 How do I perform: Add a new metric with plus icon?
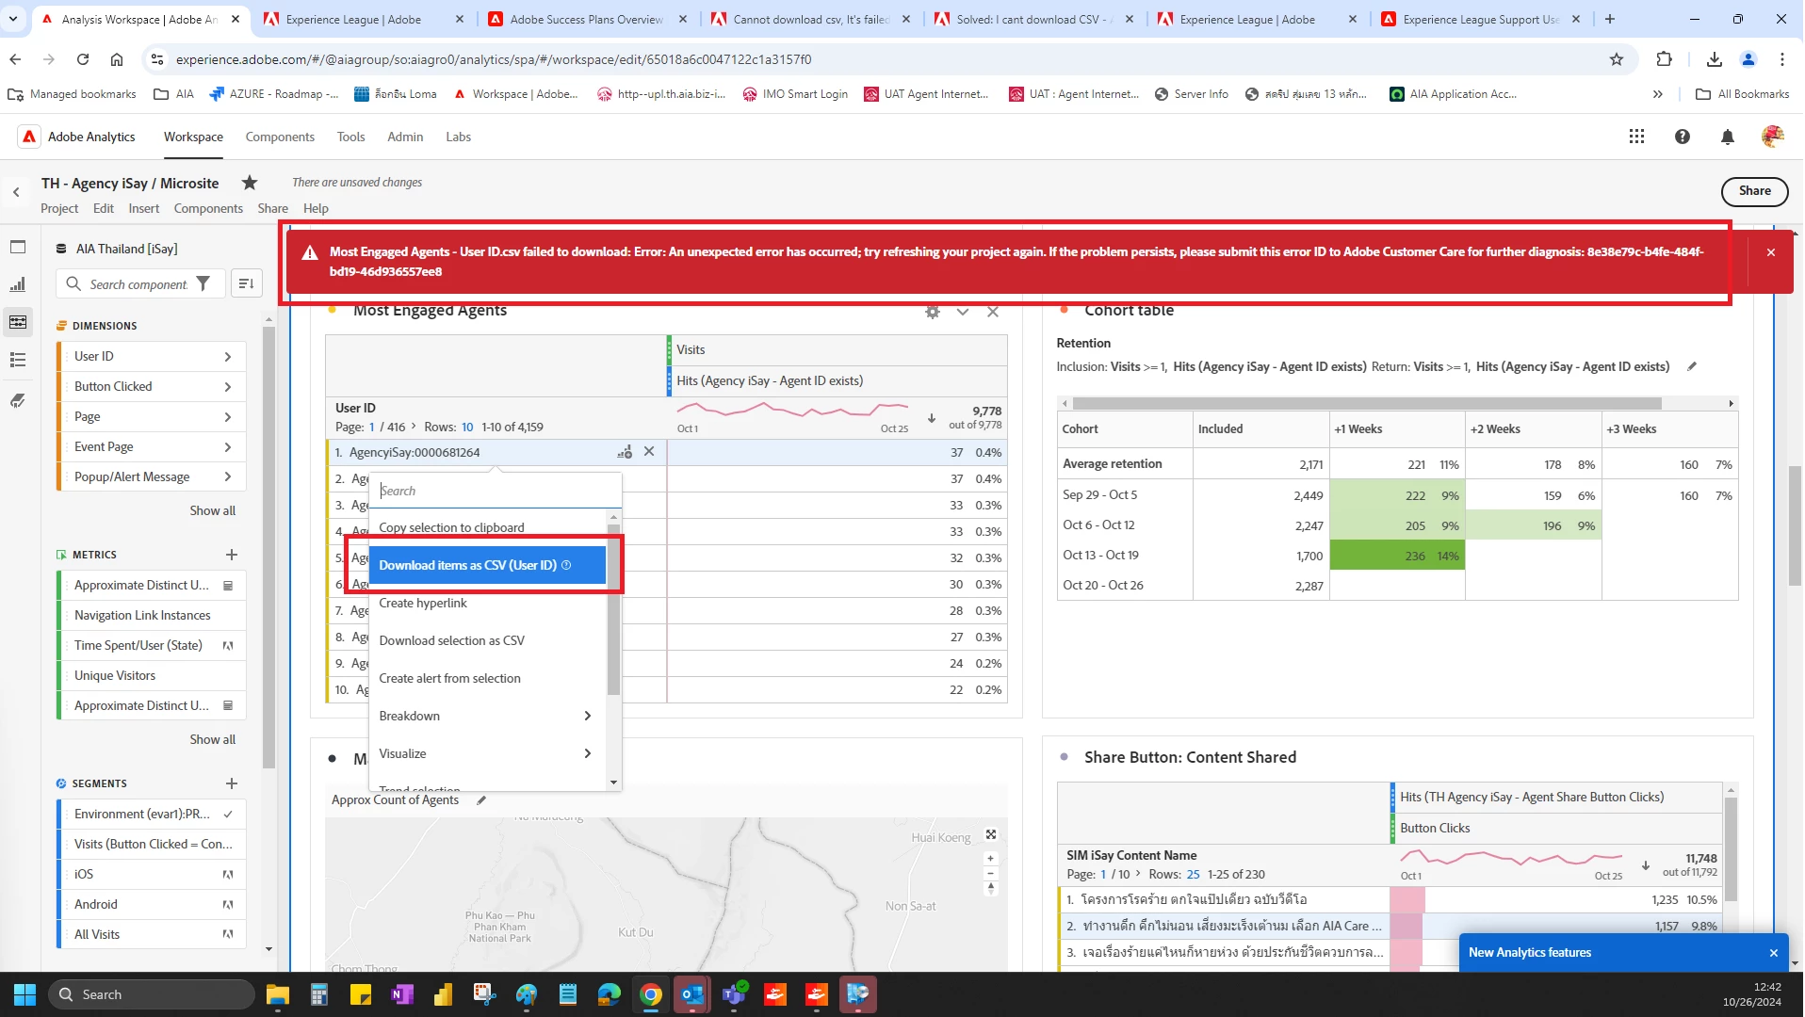232,555
